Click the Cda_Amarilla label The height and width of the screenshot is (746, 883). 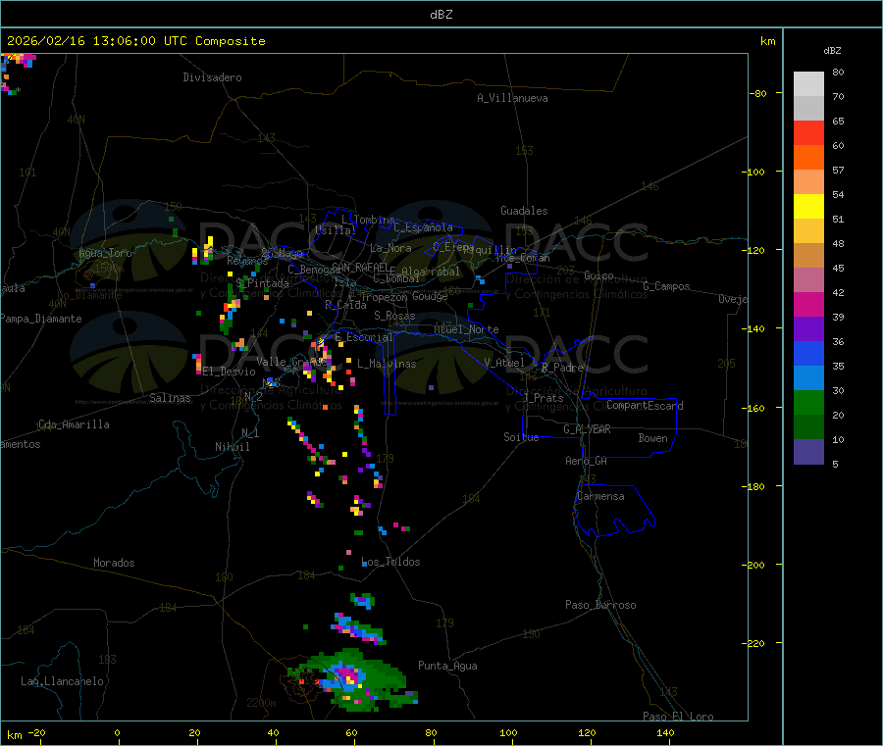tap(75, 424)
